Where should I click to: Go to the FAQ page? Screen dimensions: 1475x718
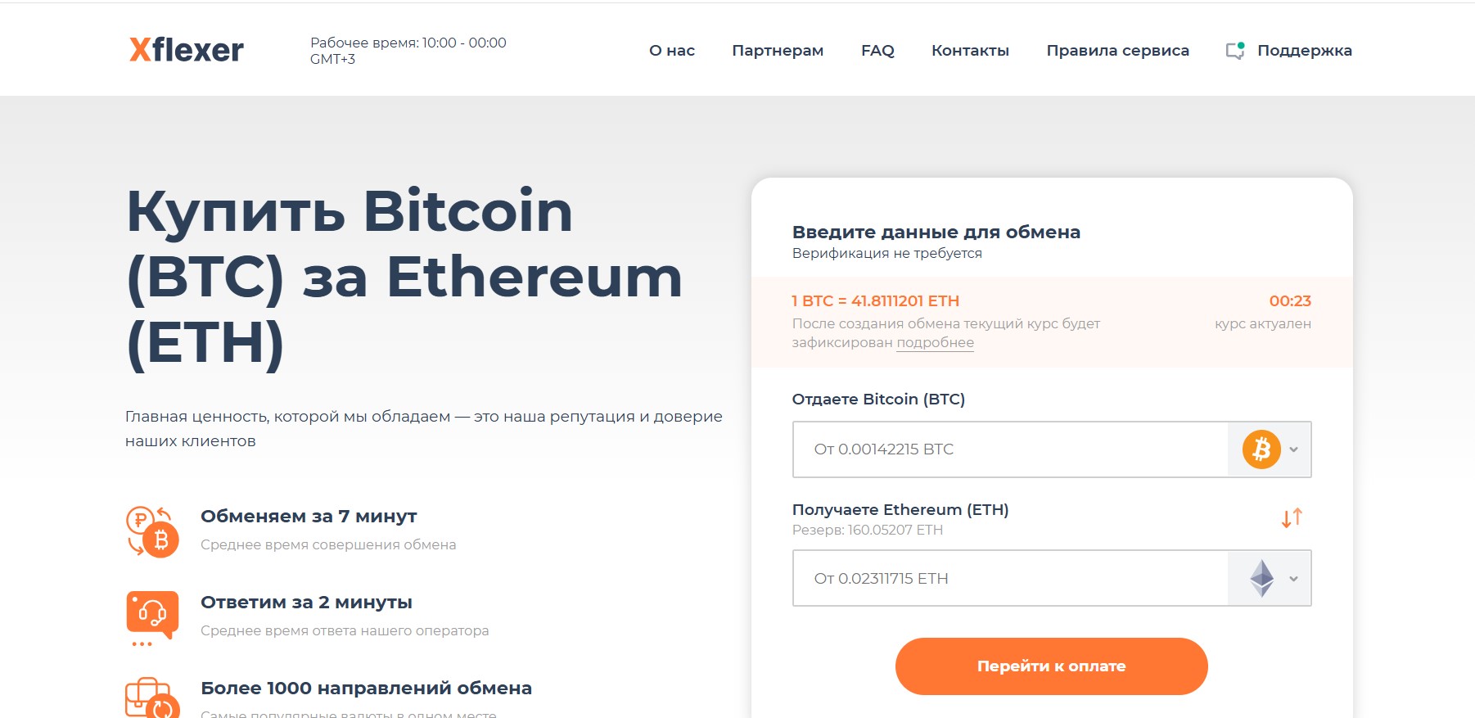pos(877,51)
